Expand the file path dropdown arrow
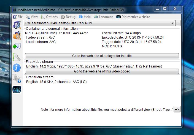The image size is (194, 135). pos(173,23)
